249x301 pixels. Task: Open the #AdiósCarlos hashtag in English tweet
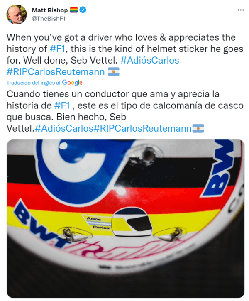(x=150, y=60)
